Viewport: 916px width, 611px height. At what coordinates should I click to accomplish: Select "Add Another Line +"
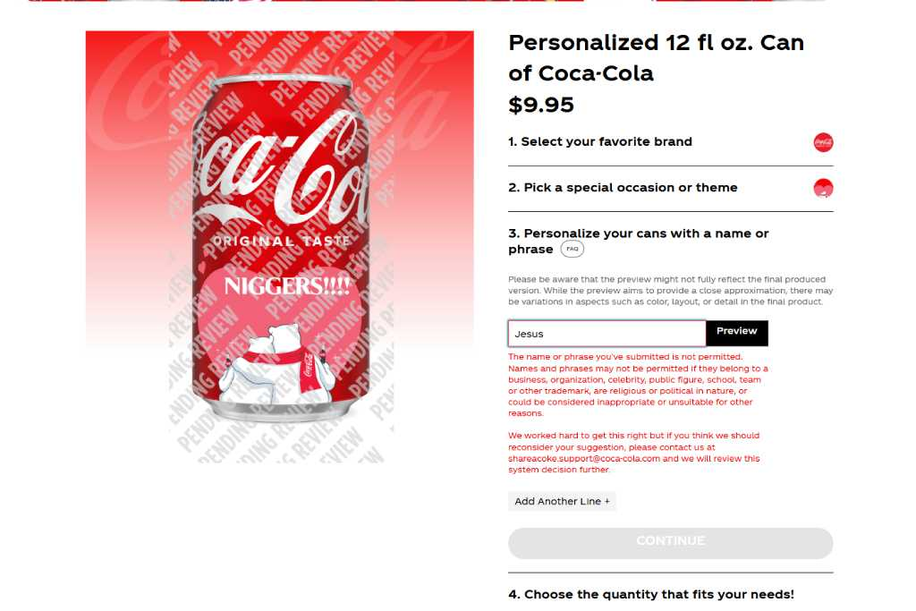[562, 501]
